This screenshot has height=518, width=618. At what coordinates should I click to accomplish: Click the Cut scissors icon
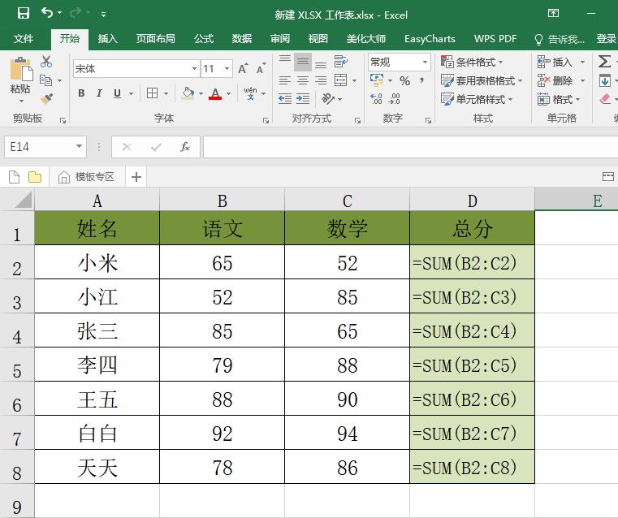pyautogui.click(x=46, y=62)
